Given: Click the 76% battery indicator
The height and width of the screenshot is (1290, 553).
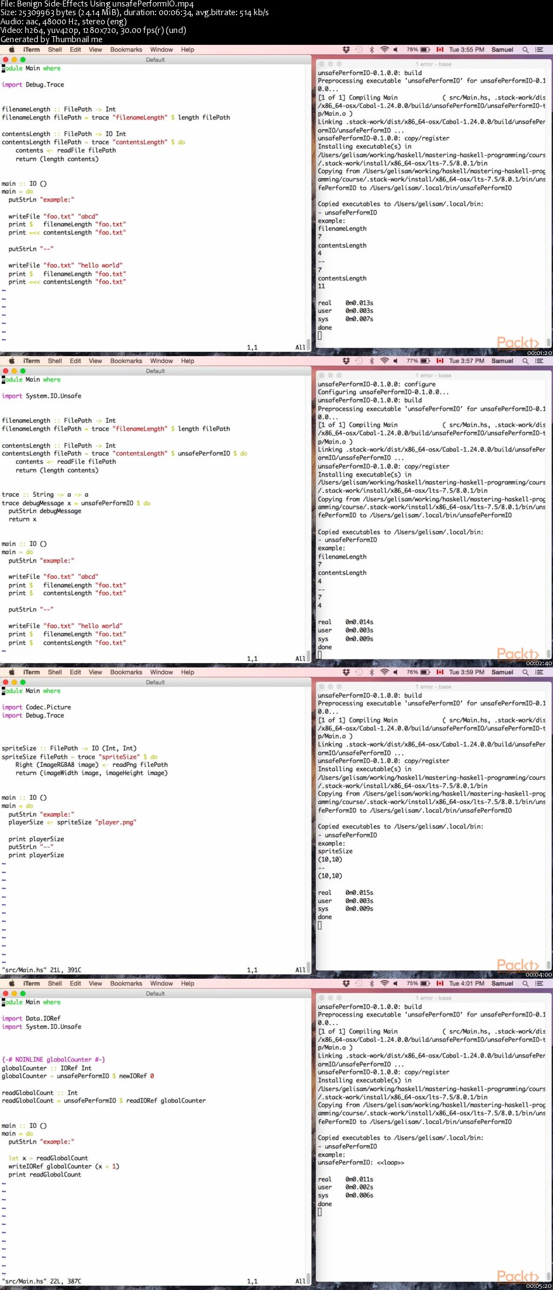Looking at the screenshot, I should point(418,672).
